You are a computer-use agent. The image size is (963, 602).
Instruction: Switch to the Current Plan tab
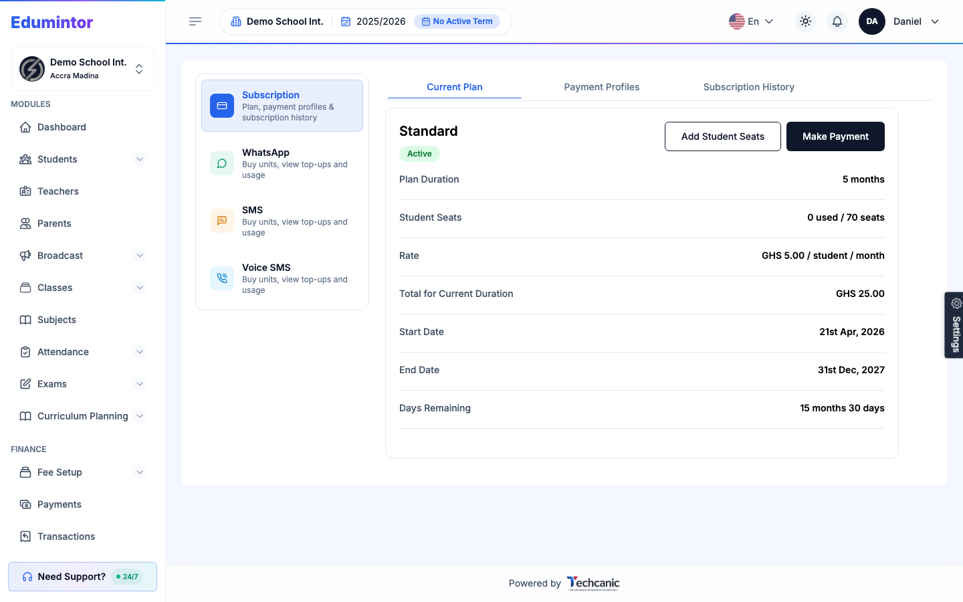(455, 87)
